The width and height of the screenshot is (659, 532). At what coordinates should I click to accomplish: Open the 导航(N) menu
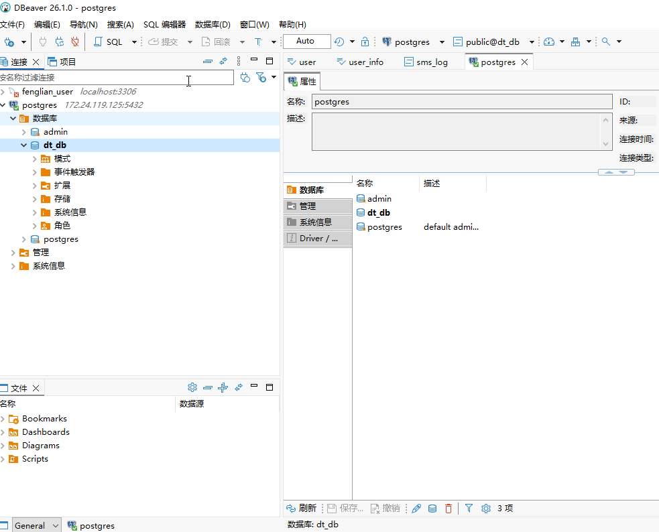pyautogui.click(x=84, y=24)
